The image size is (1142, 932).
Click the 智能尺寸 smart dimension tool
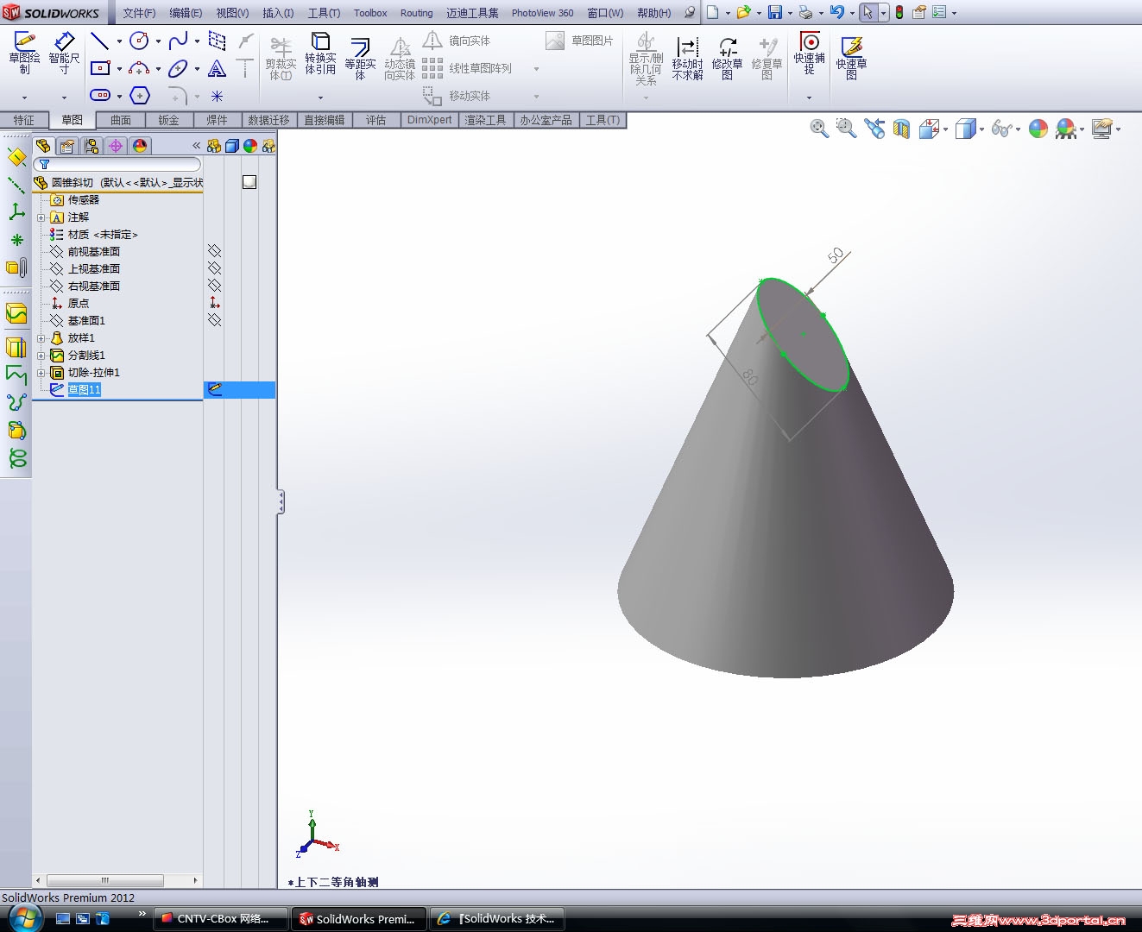coord(64,54)
